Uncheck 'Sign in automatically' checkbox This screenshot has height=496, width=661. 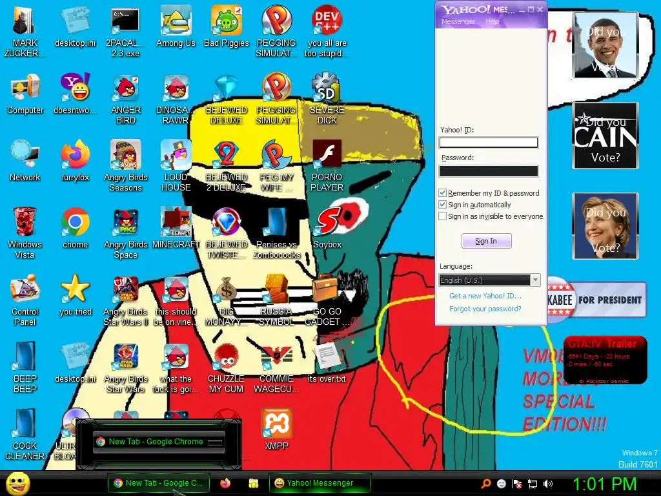442,205
